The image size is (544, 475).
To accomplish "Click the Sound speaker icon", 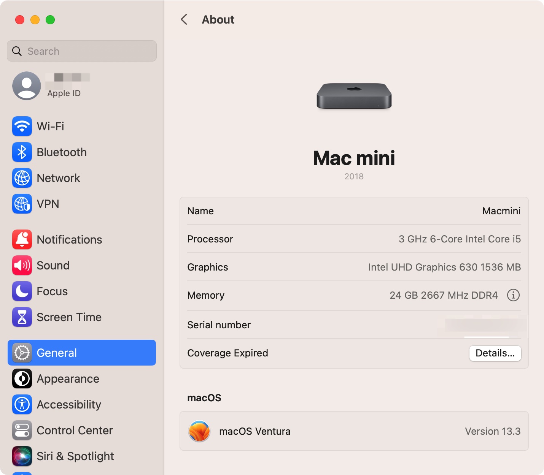I will pyautogui.click(x=22, y=265).
